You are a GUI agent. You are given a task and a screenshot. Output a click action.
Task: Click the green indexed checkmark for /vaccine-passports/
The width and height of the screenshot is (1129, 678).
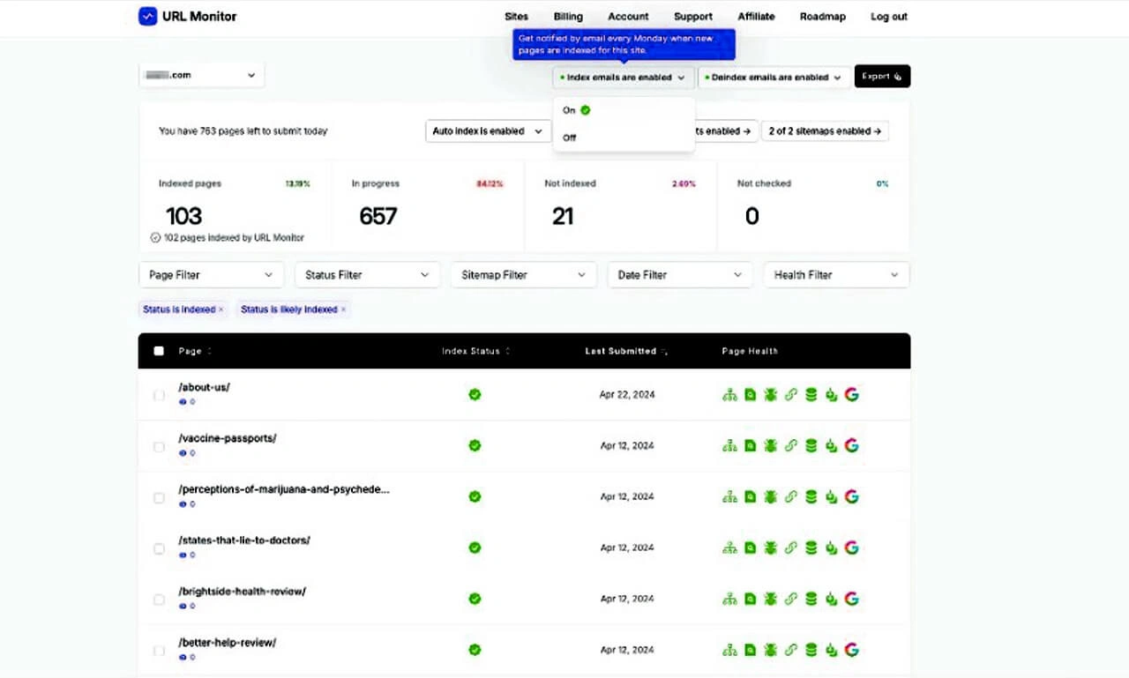[x=475, y=446]
